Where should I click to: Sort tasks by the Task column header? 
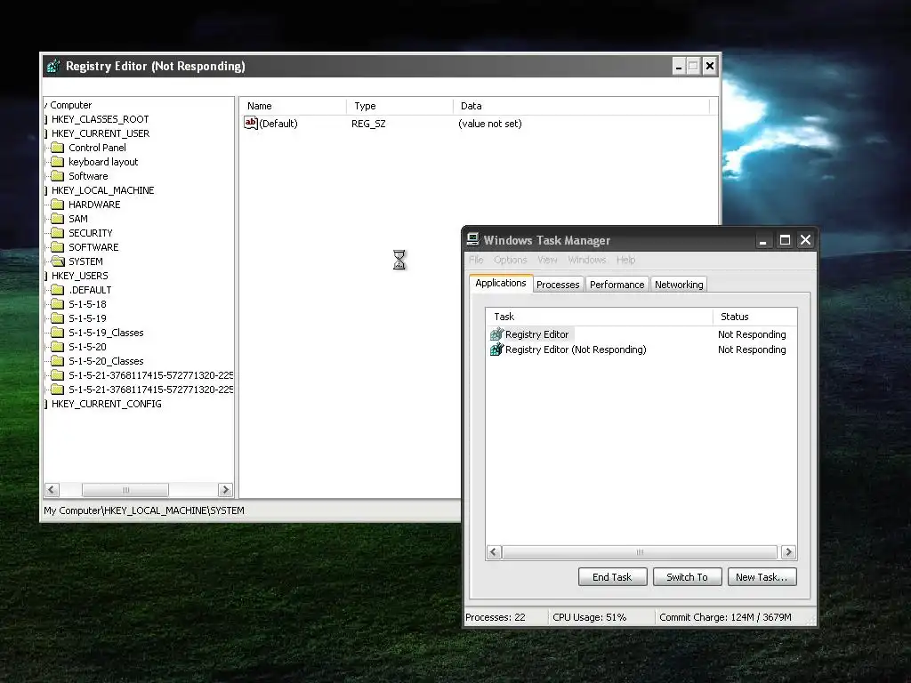pos(599,317)
